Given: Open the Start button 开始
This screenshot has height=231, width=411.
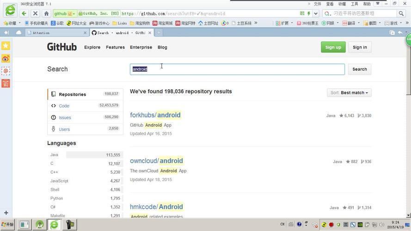Looking at the screenshot, I should pyautogui.click(x=7, y=225).
